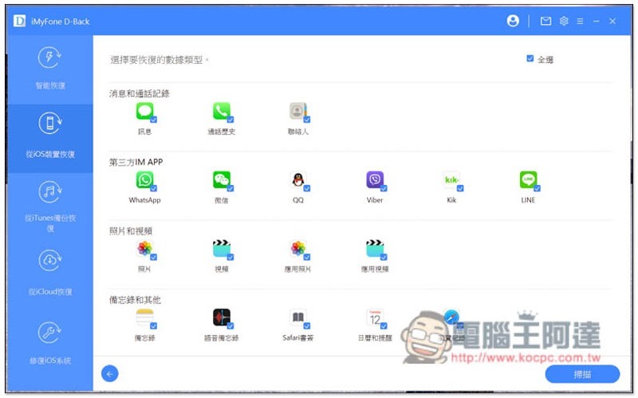Choose the voice memos icon
Image resolution: width=638 pixels, height=398 pixels.
pos(222,317)
